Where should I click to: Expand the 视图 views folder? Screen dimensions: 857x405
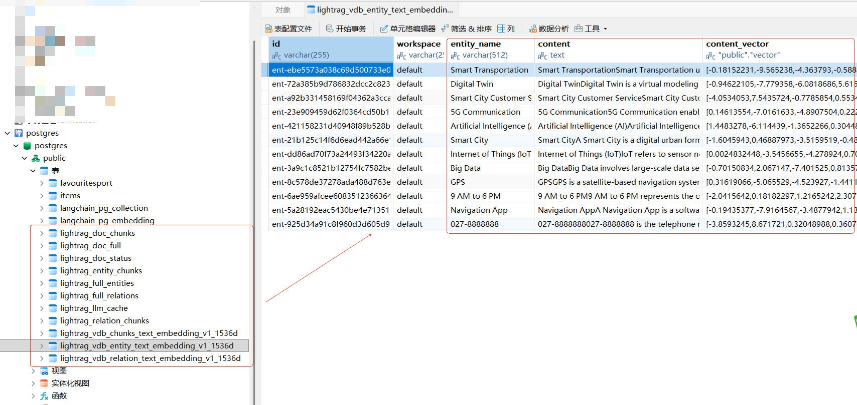click(x=33, y=371)
